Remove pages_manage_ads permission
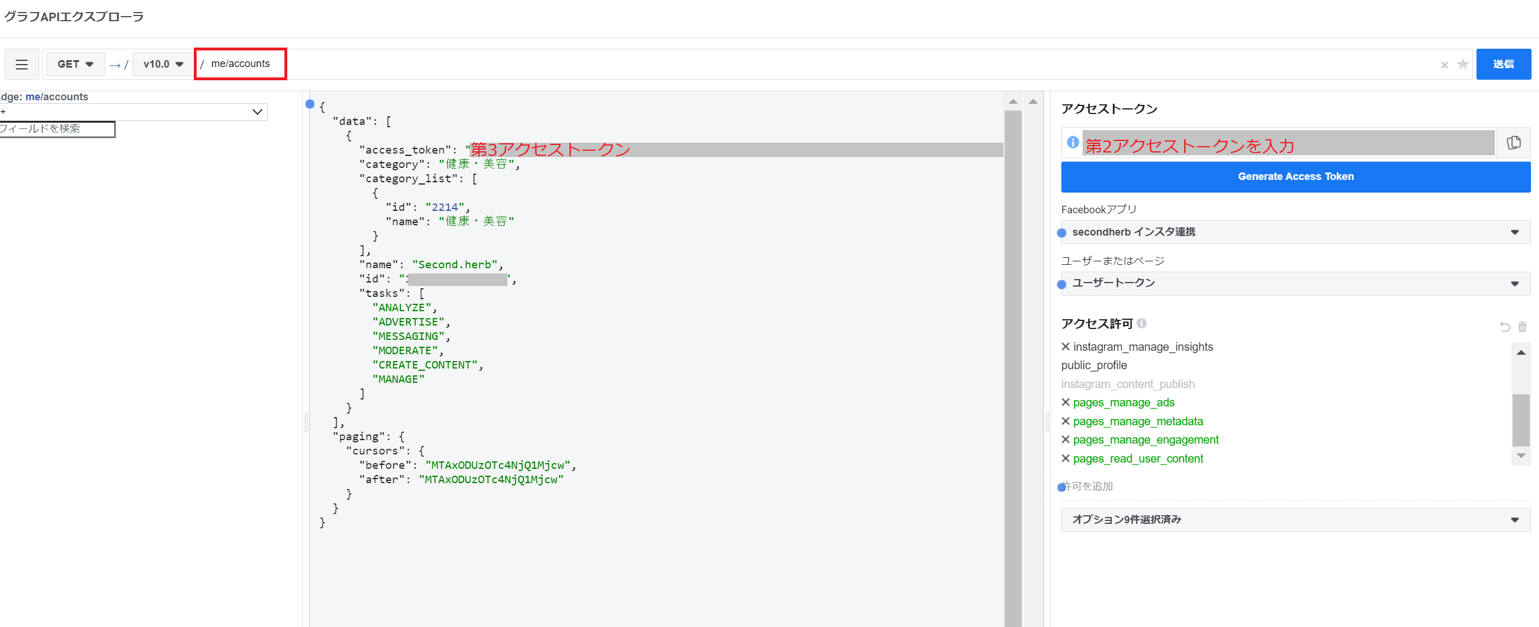Image resolution: width=1539 pixels, height=627 pixels. click(x=1065, y=402)
